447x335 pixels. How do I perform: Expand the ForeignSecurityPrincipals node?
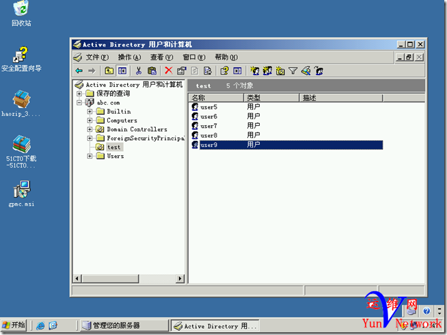[90, 138]
